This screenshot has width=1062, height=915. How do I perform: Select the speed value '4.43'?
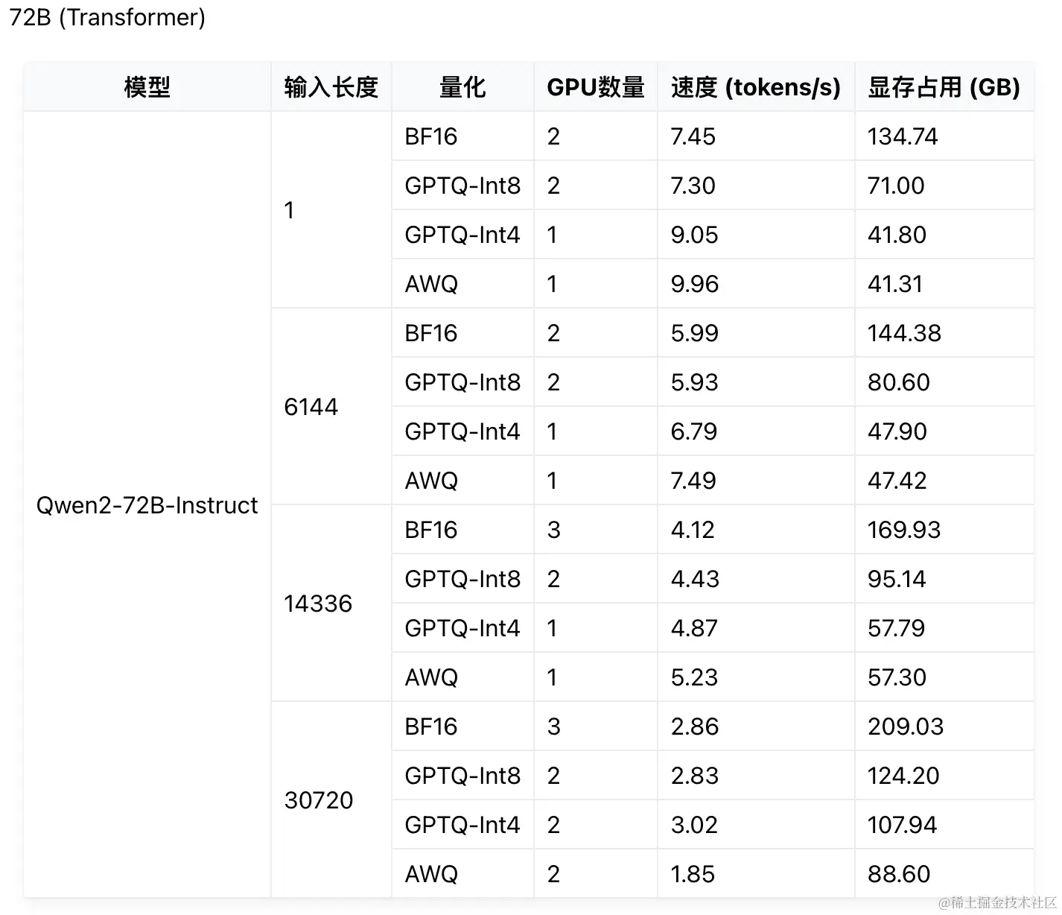(x=695, y=579)
